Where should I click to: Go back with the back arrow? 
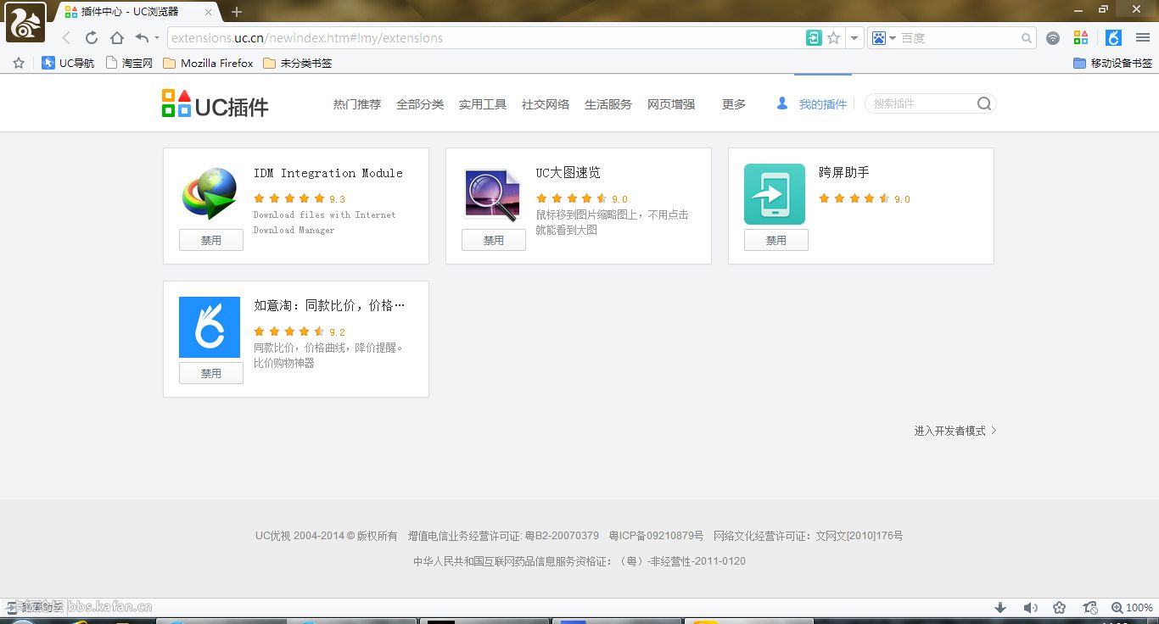click(x=66, y=38)
